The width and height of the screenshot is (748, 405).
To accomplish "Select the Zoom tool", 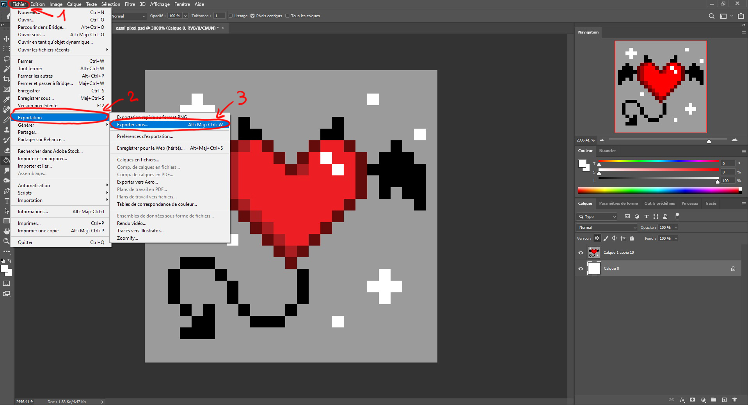I will (x=6, y=241).
